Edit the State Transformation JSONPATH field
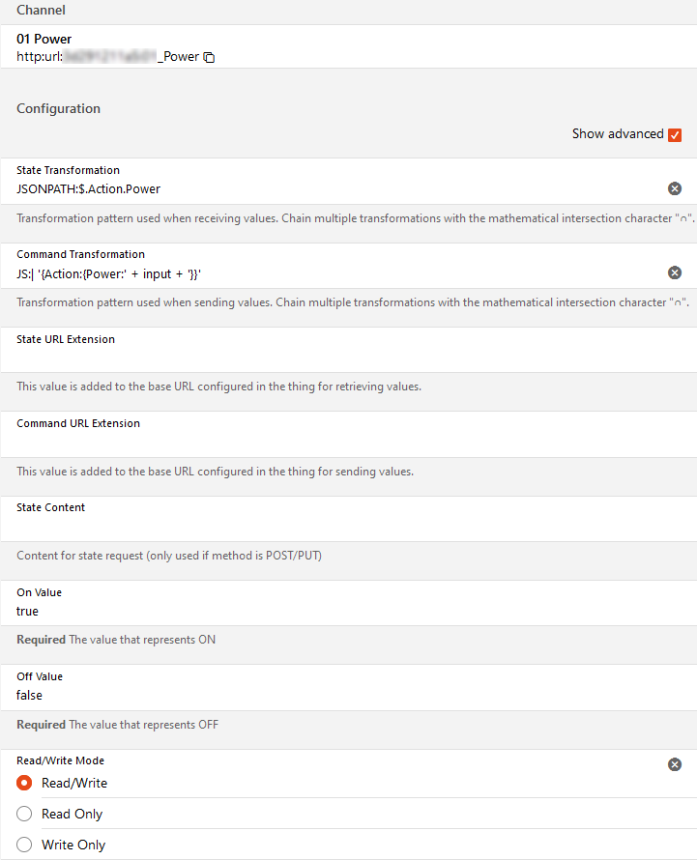The width and height of the screenshot is (697, 860). point(329,189)
